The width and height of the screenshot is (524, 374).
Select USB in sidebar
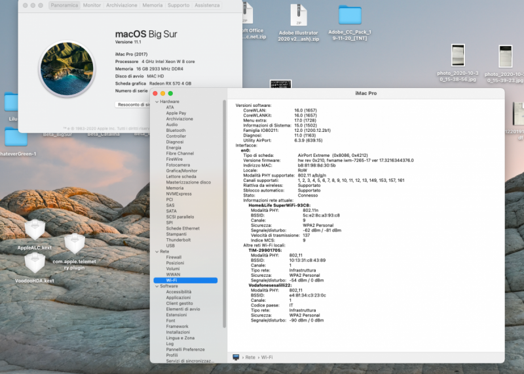[170, 246]
